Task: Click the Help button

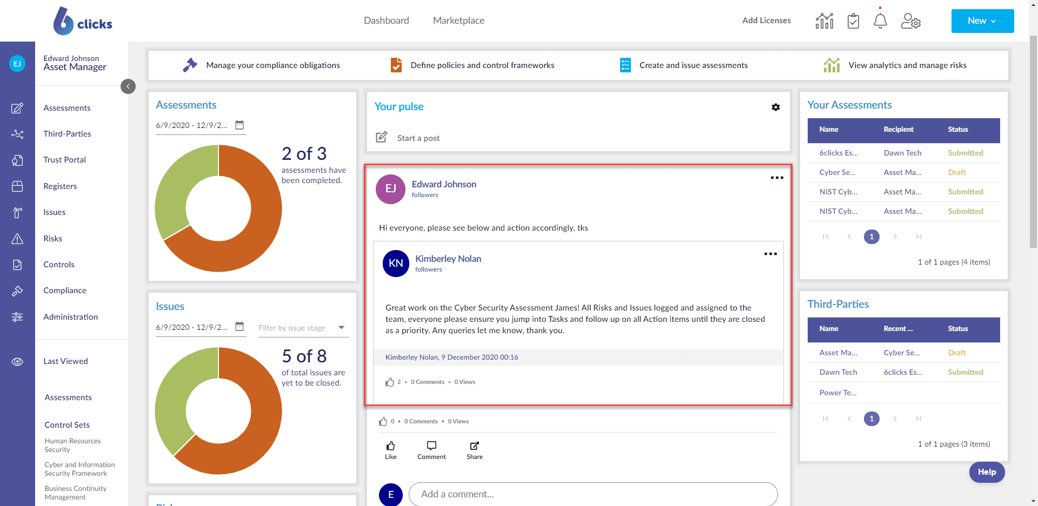Action: (987, 472)
